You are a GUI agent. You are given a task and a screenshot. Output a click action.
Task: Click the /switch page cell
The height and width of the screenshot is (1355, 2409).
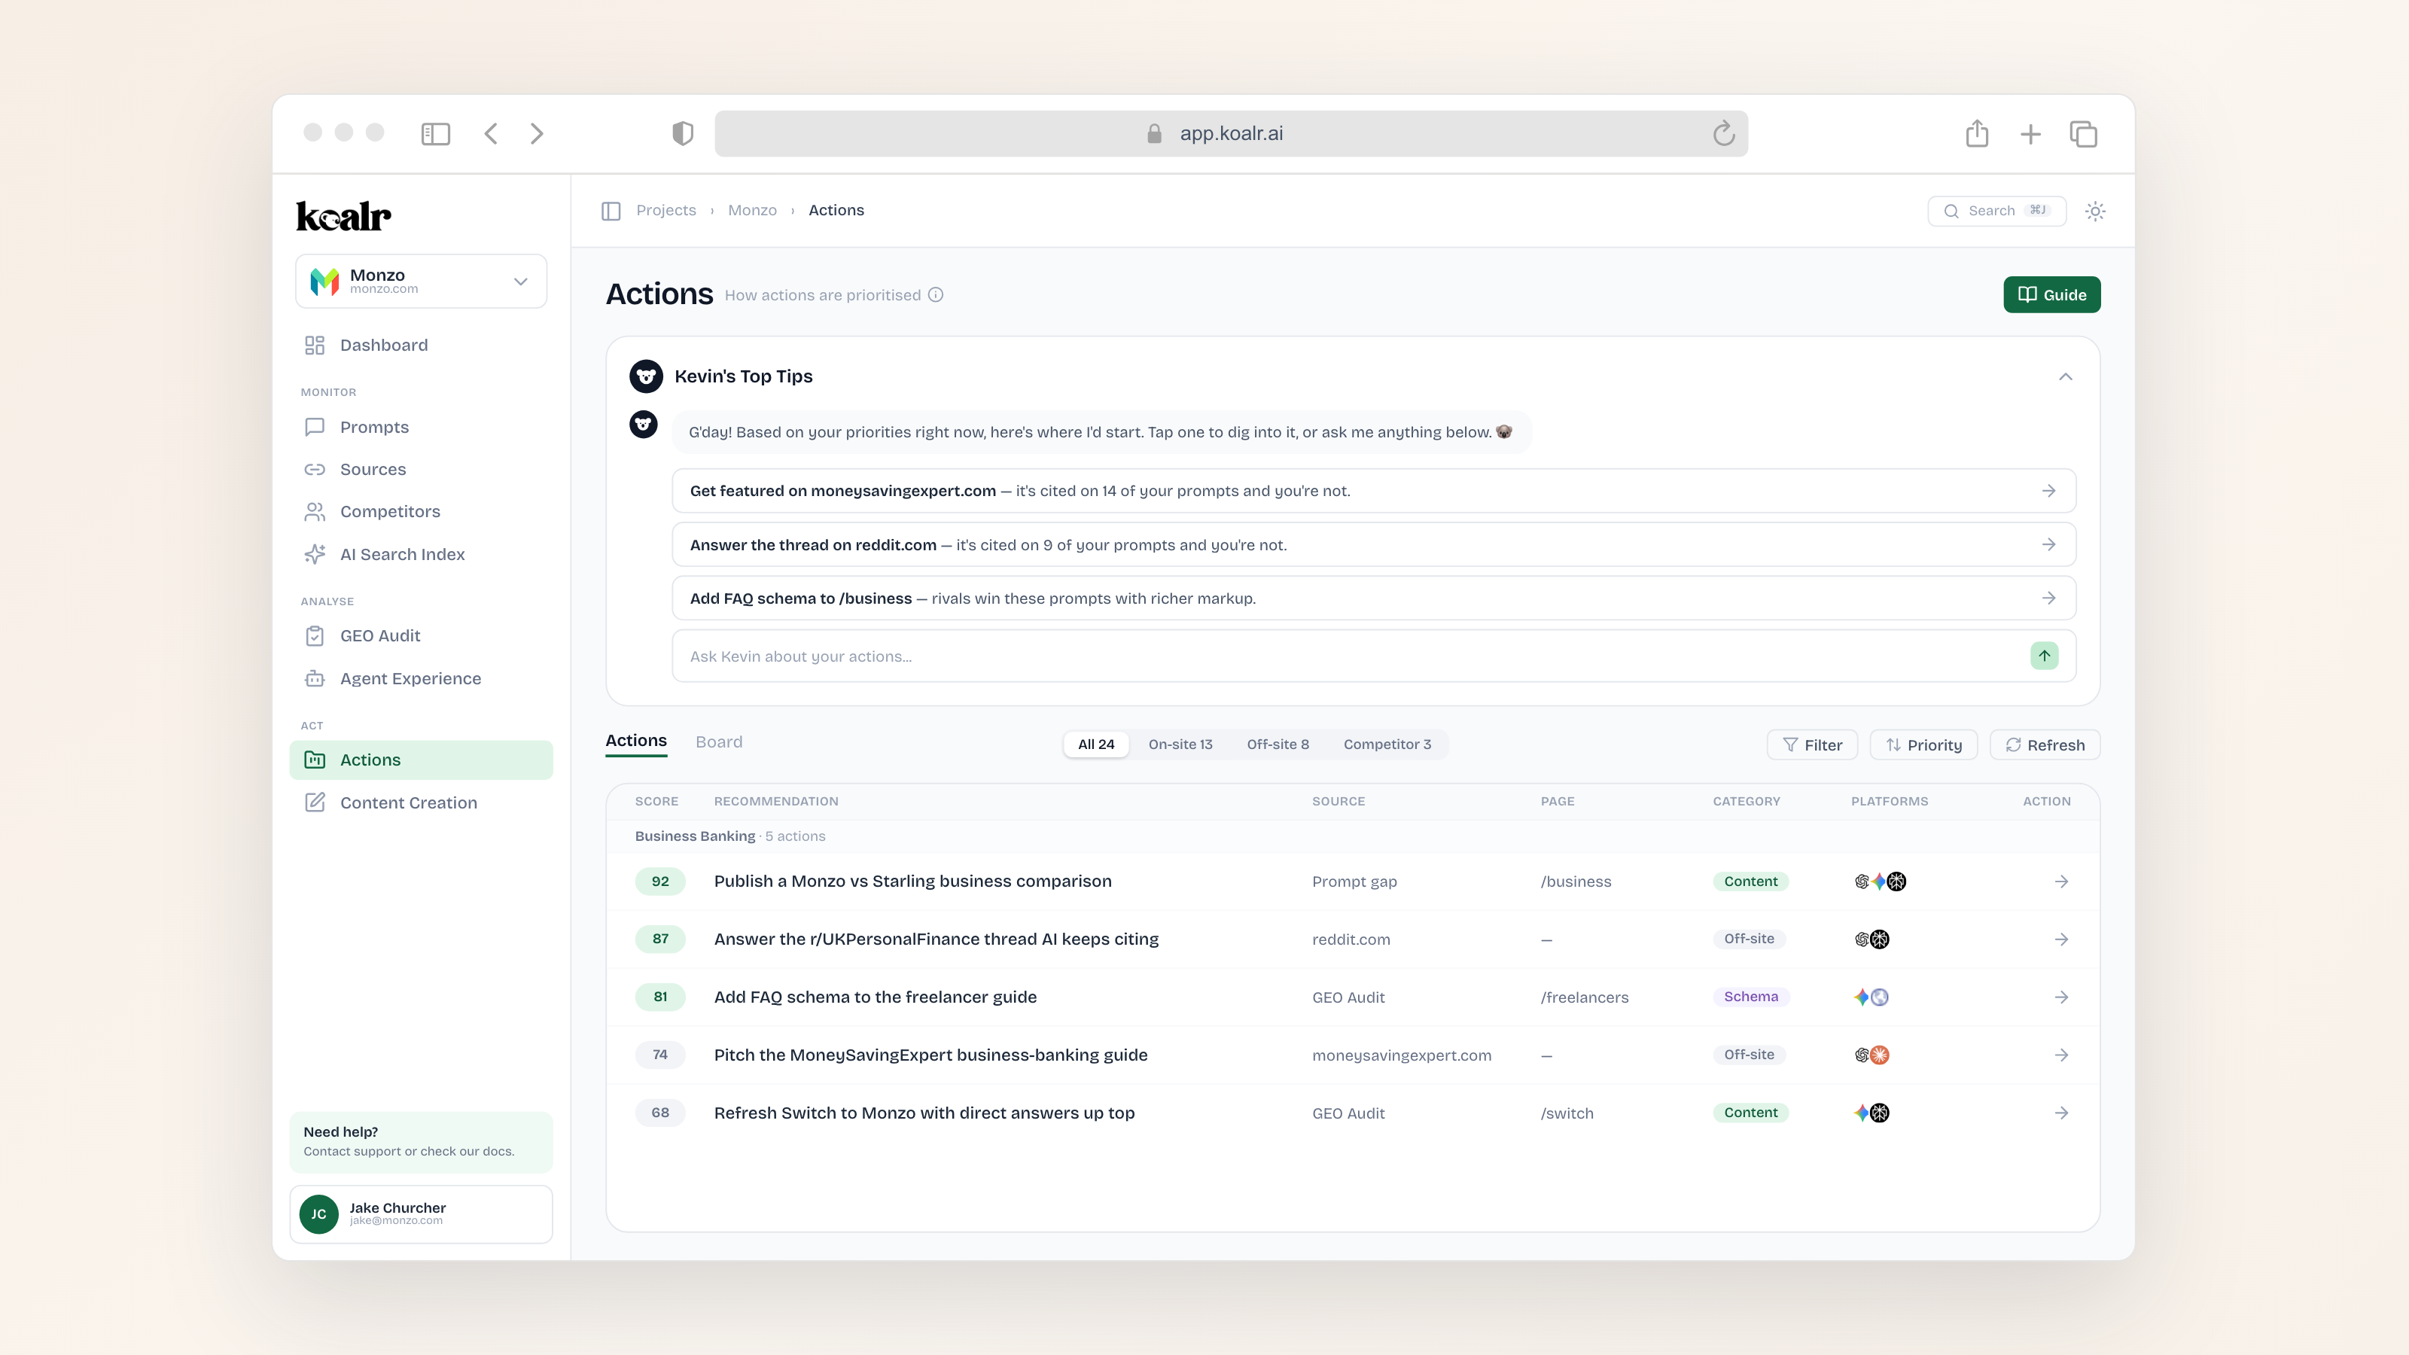tap(1567, 1114)
